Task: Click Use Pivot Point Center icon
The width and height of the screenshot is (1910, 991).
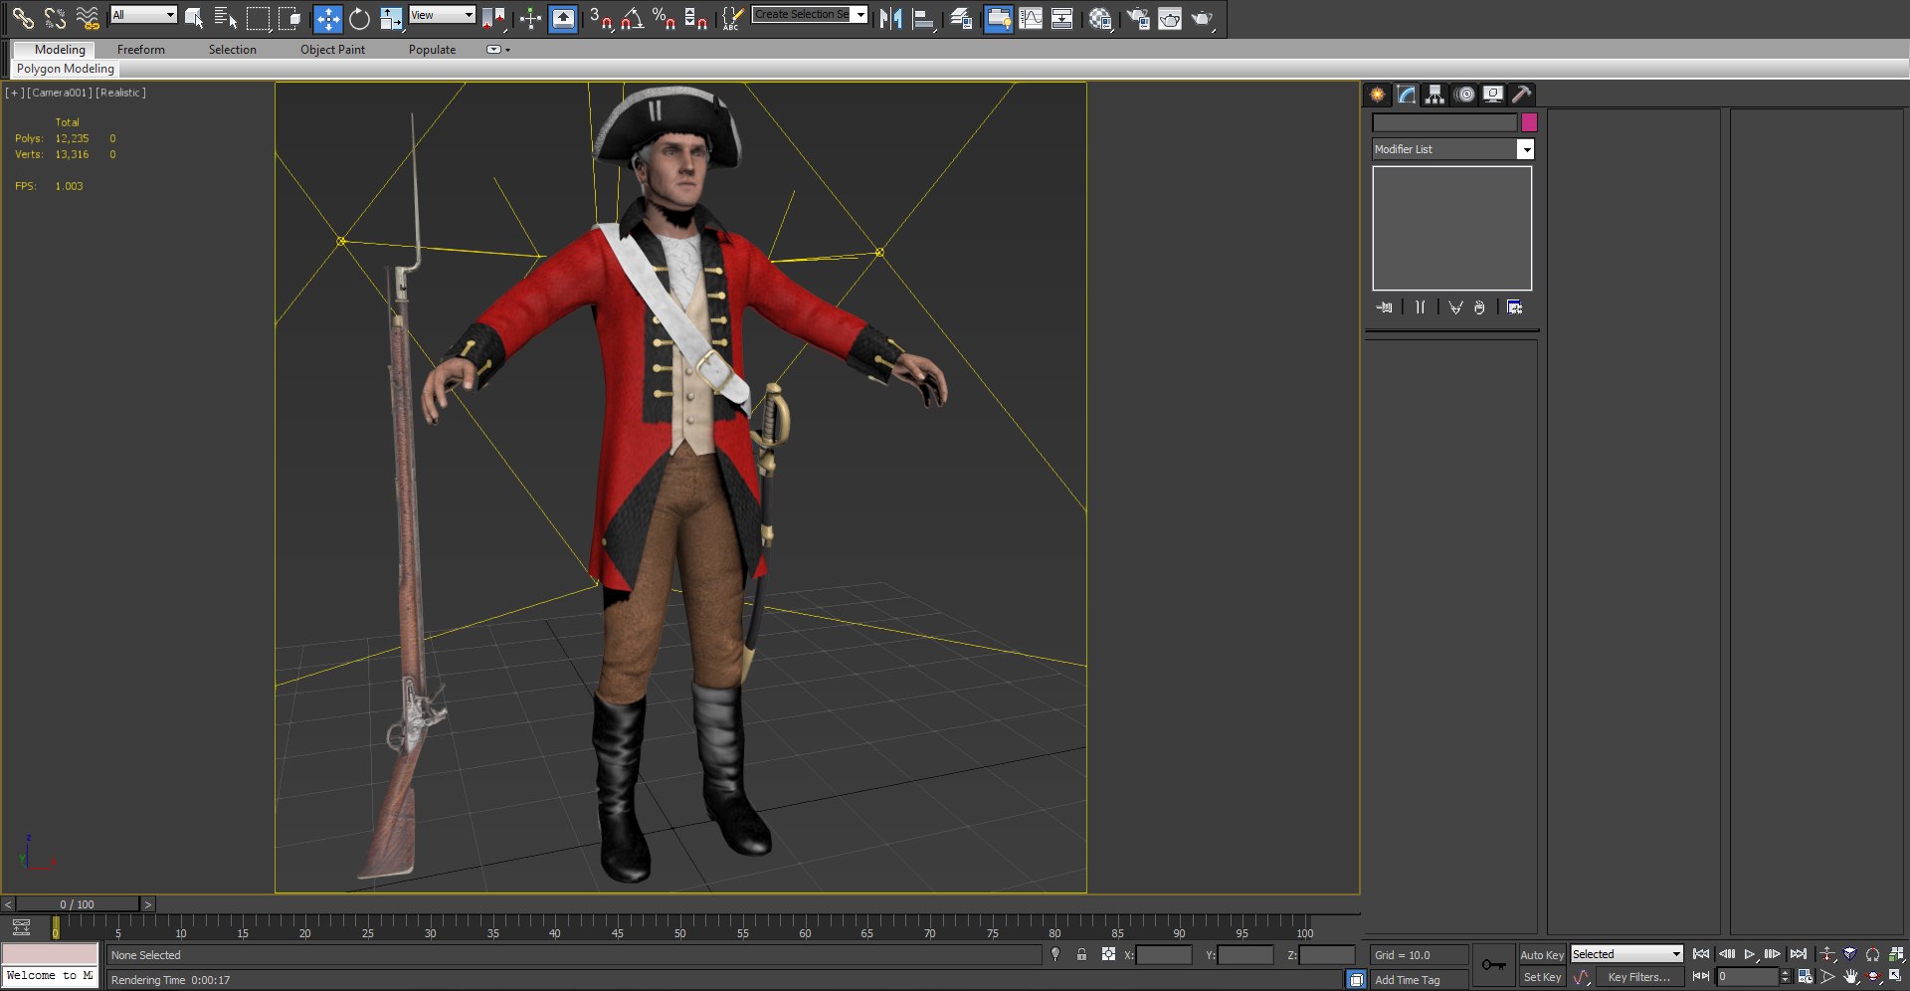Action: point(493,17)
